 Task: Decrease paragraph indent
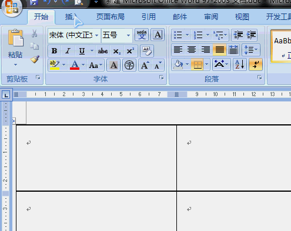[x=238, y=35]
